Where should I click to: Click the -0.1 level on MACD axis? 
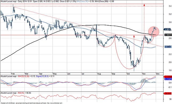[170, 87]
